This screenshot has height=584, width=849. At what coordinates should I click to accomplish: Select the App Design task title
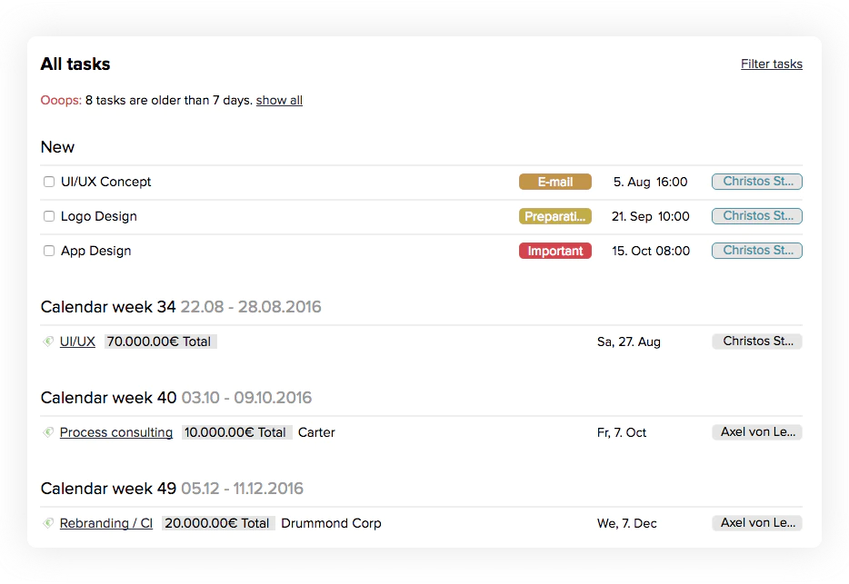click(95, 252)
